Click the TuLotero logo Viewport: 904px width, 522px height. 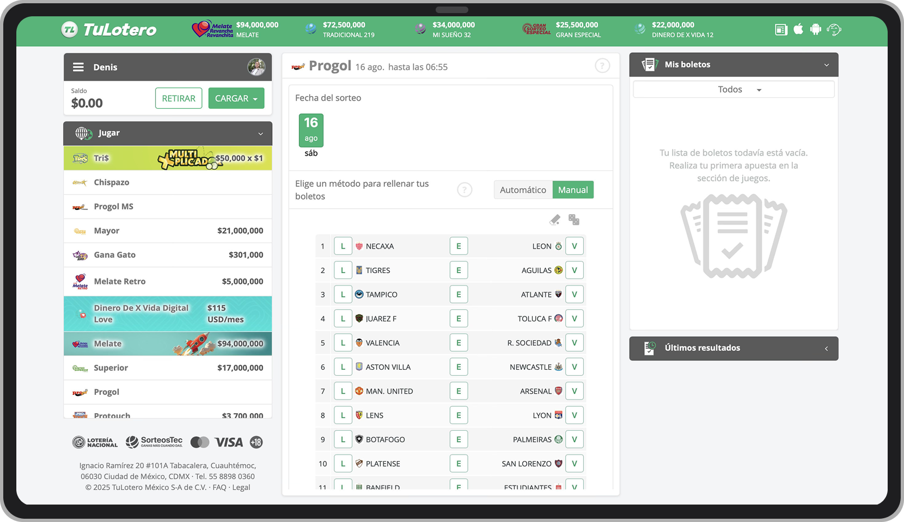(109, 29)
